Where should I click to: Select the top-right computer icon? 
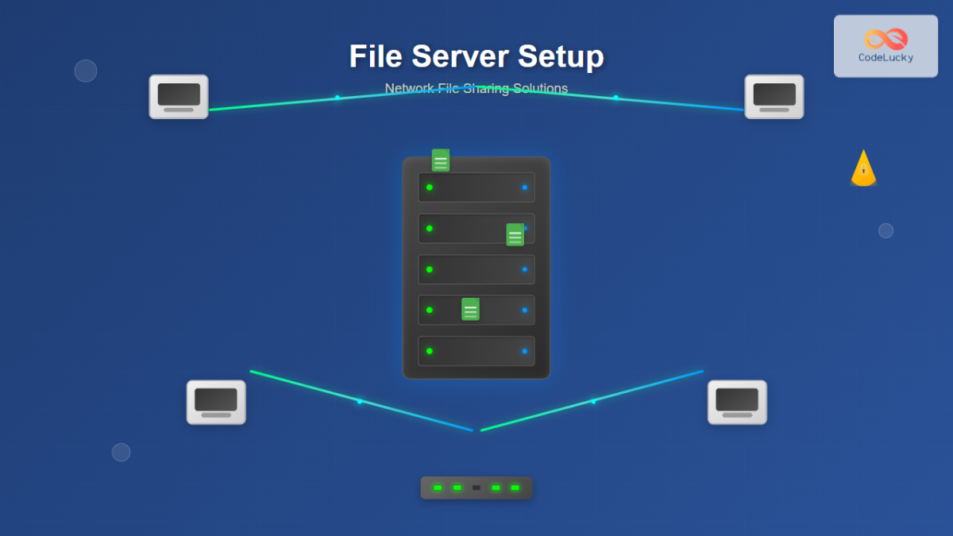tap(774, 96)
